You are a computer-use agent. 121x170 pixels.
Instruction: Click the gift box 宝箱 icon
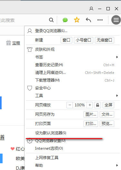point(8,43)
